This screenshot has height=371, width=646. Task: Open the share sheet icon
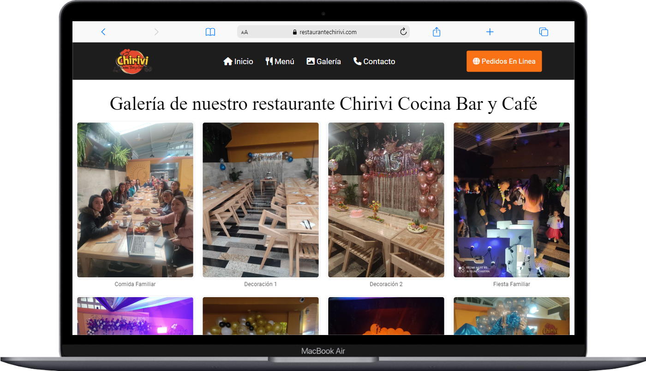[x=437, y=32]
